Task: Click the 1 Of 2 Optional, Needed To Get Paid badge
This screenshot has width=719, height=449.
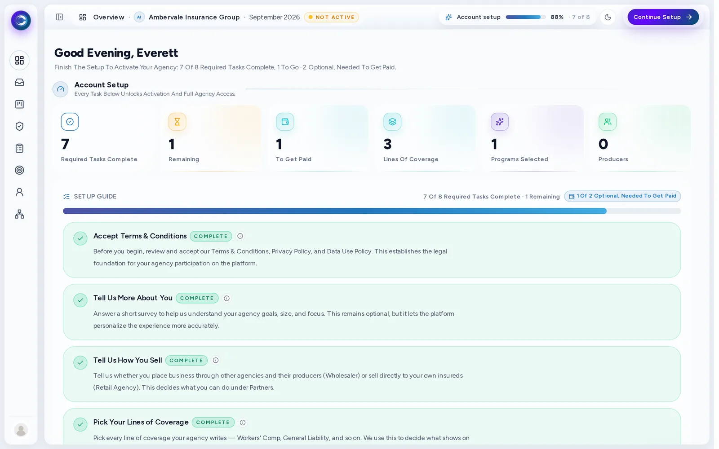Action: point(622,196)
